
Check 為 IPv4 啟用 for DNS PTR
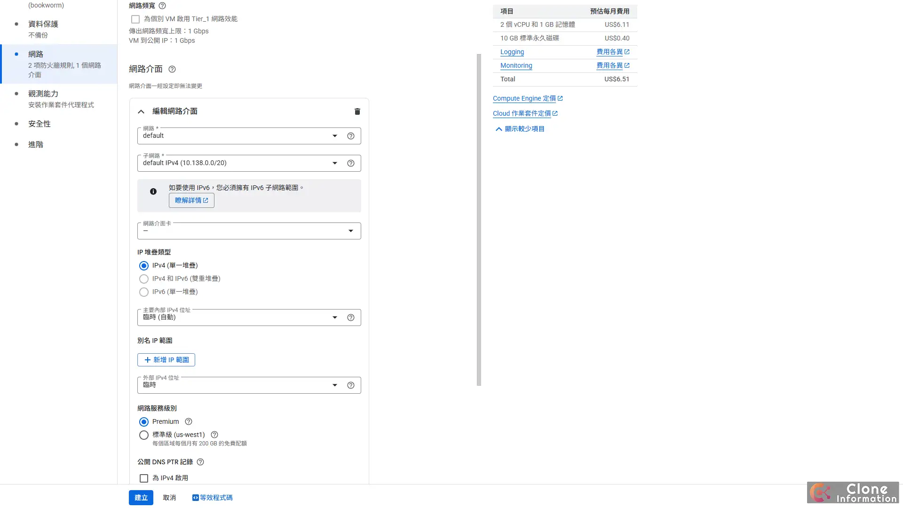tap(144, 478)
